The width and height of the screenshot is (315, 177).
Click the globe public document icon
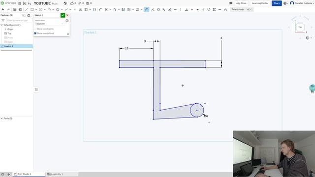coord(65,3)
